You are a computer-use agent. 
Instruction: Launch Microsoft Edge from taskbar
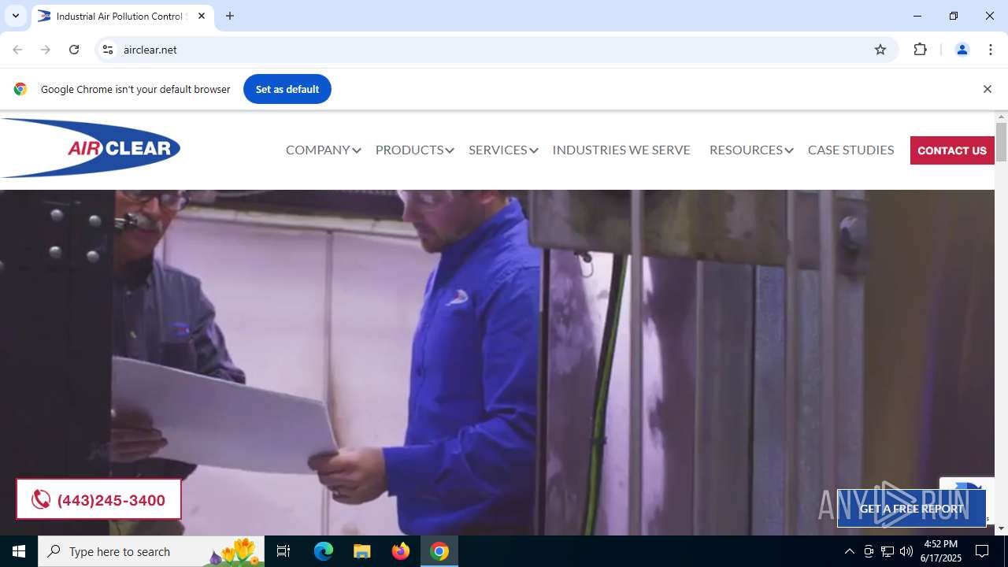coord(324,551)
